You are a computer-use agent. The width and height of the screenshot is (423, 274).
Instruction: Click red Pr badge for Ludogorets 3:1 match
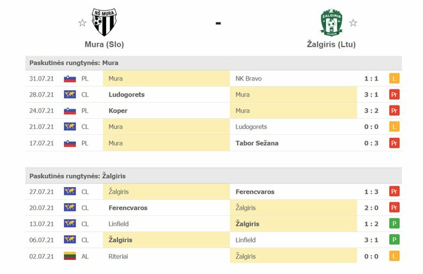pos(394,95)
